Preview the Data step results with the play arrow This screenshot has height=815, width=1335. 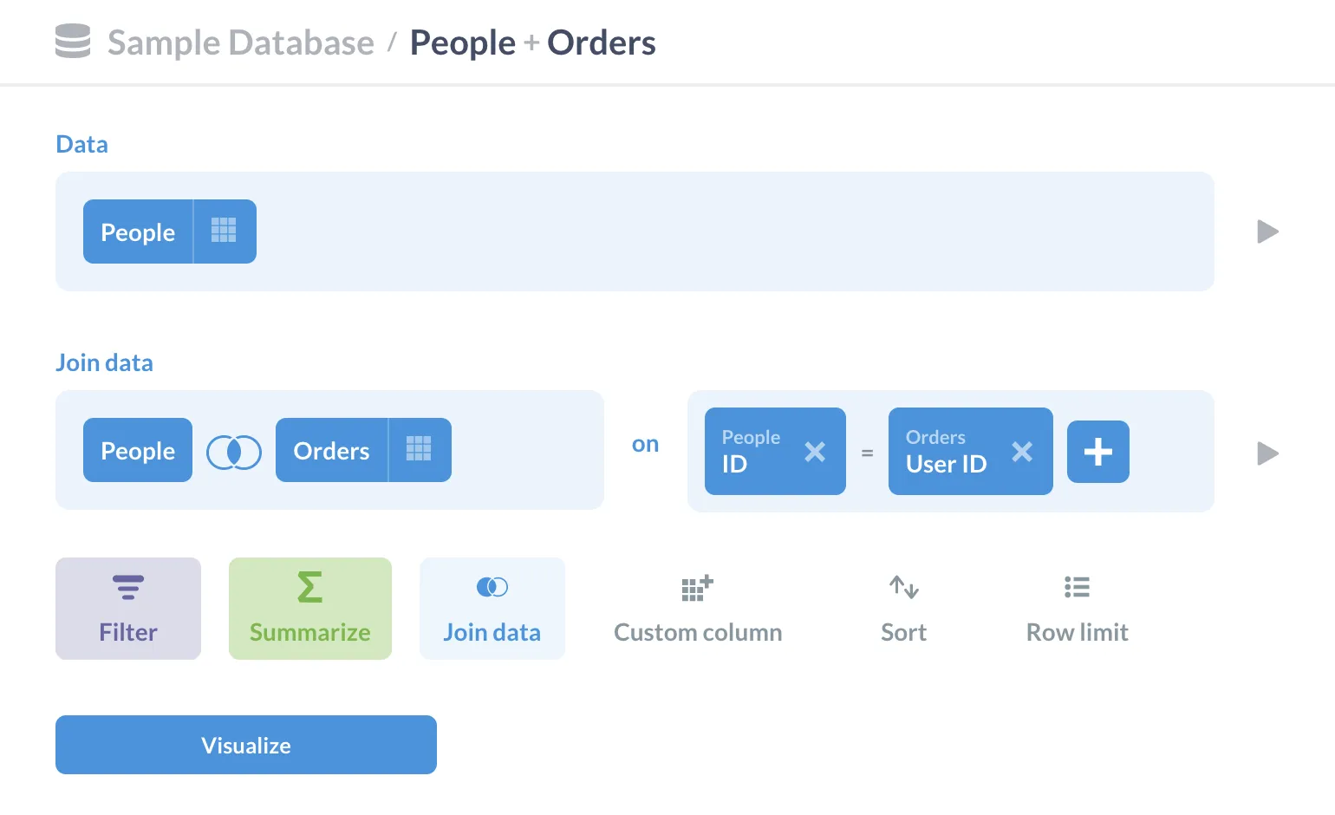(x=1267, y=231)
